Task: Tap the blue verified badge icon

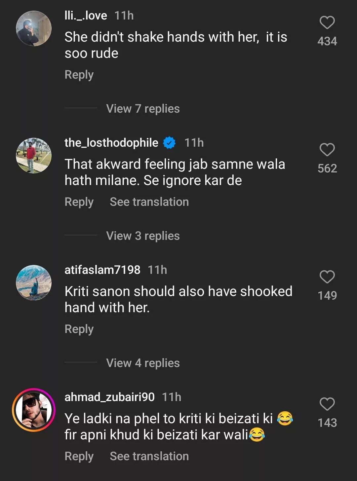Action: click(170, 143)
